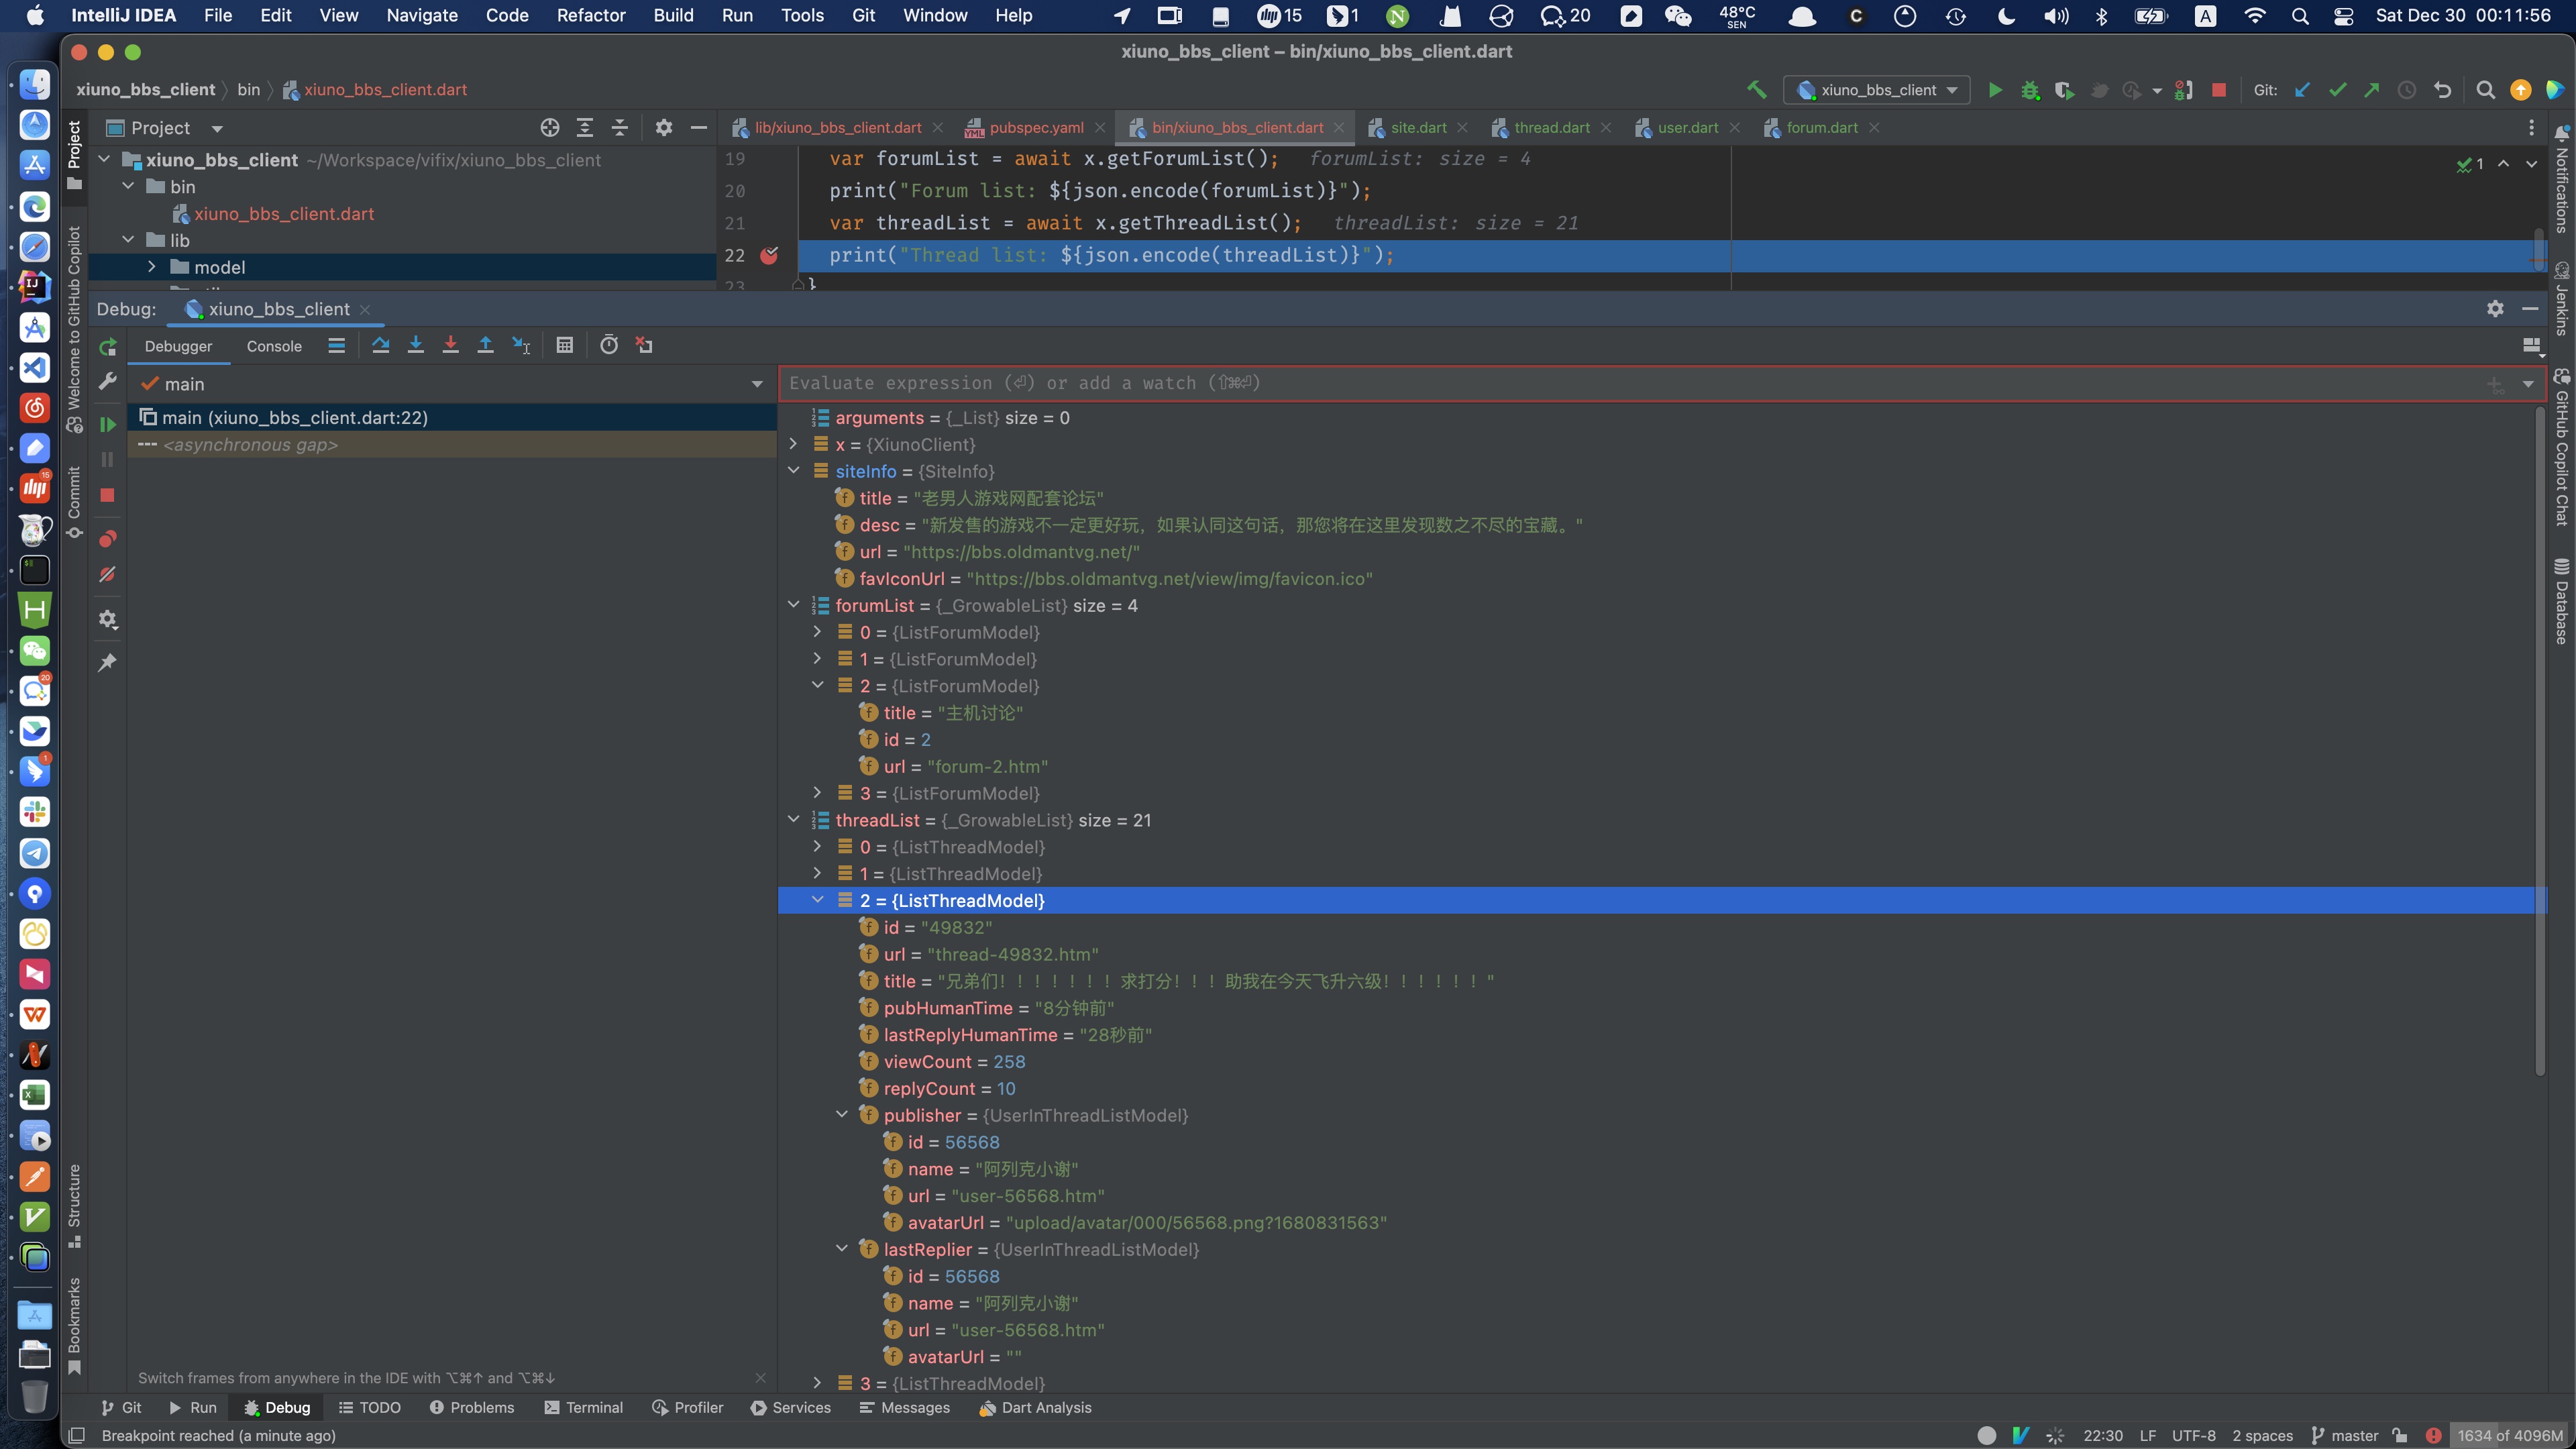The image size is (2576, 1449).
Task: Click the Notifications side panel button
Action: [x=2562, y=180]
